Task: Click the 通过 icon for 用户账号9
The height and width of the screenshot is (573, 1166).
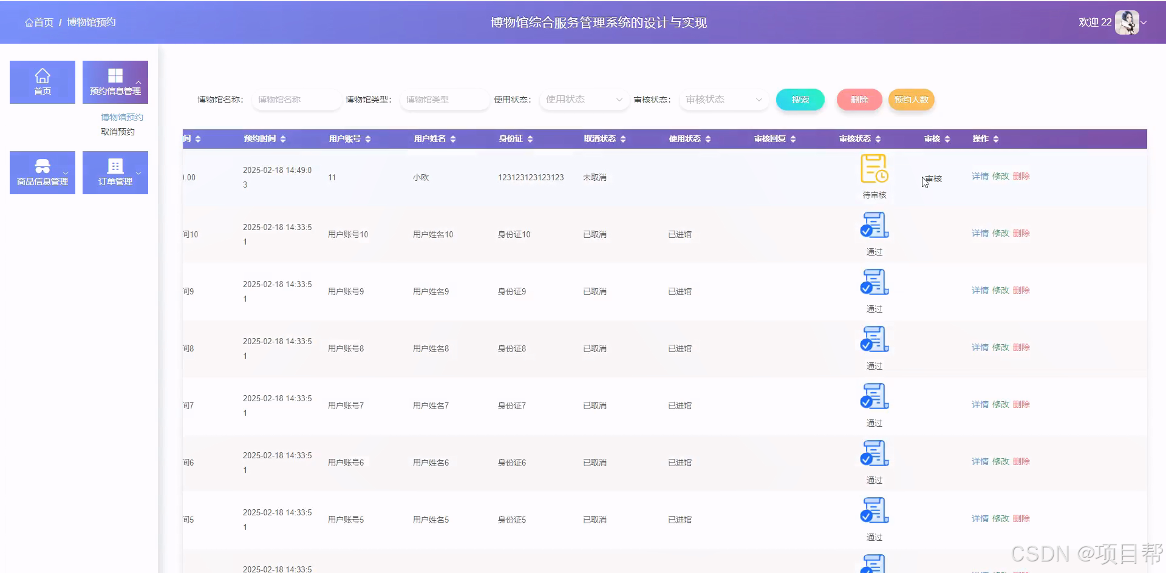Action: click(874, 282)
